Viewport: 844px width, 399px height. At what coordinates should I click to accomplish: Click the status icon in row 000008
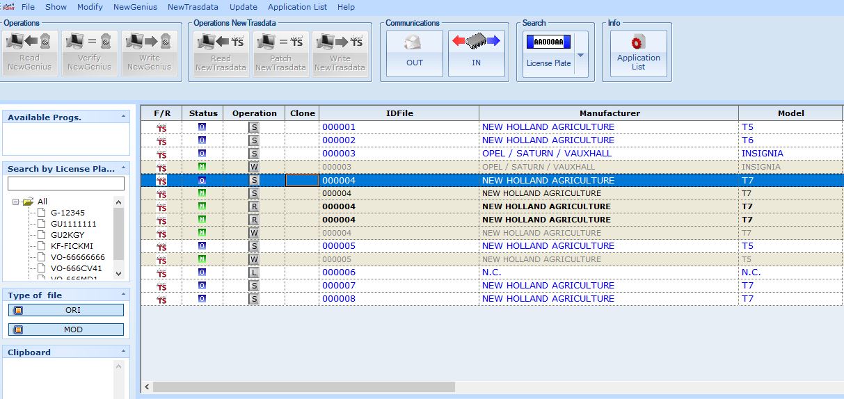(202, 299)
